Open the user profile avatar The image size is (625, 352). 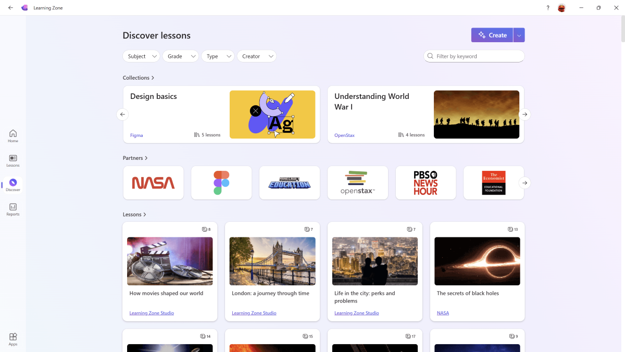tap(561, 8)
